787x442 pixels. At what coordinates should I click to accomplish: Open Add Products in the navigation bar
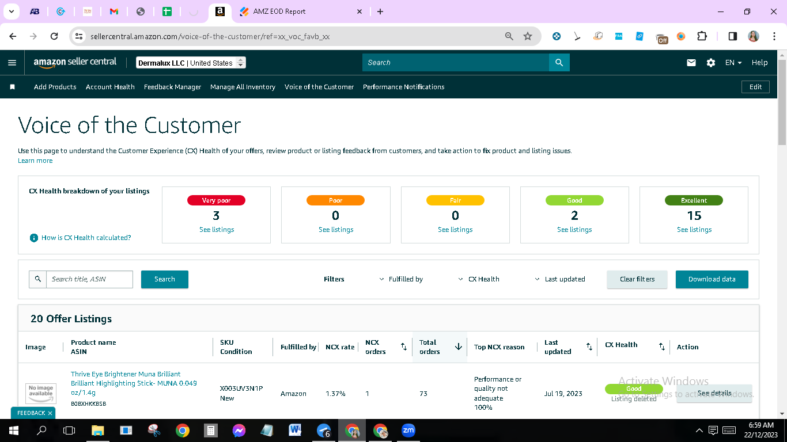55,87
